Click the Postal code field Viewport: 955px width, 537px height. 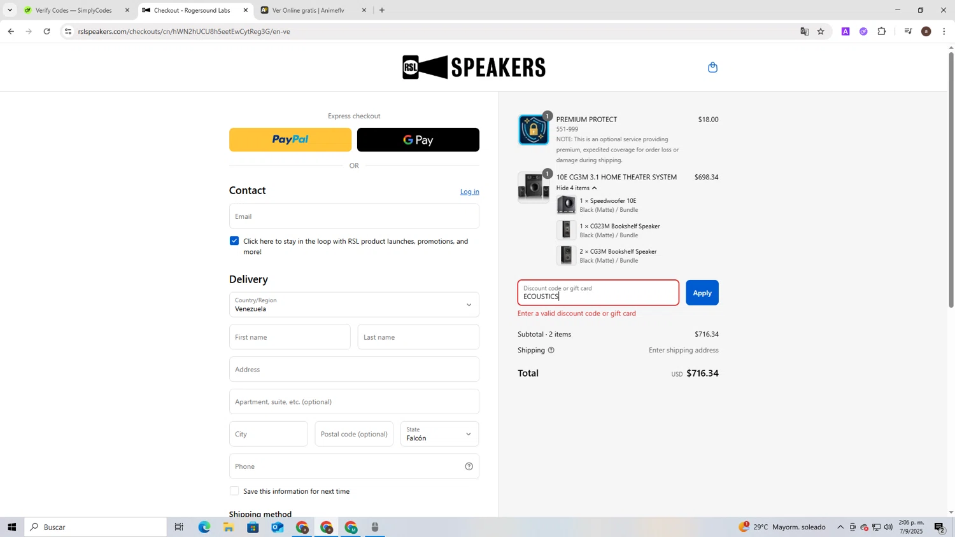[x=354, y=434]
